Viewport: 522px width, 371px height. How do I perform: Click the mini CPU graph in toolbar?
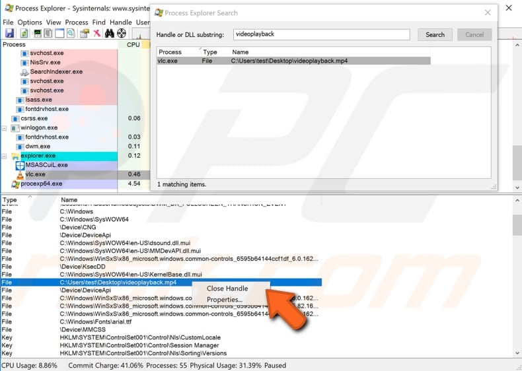[x=141, y=33]
